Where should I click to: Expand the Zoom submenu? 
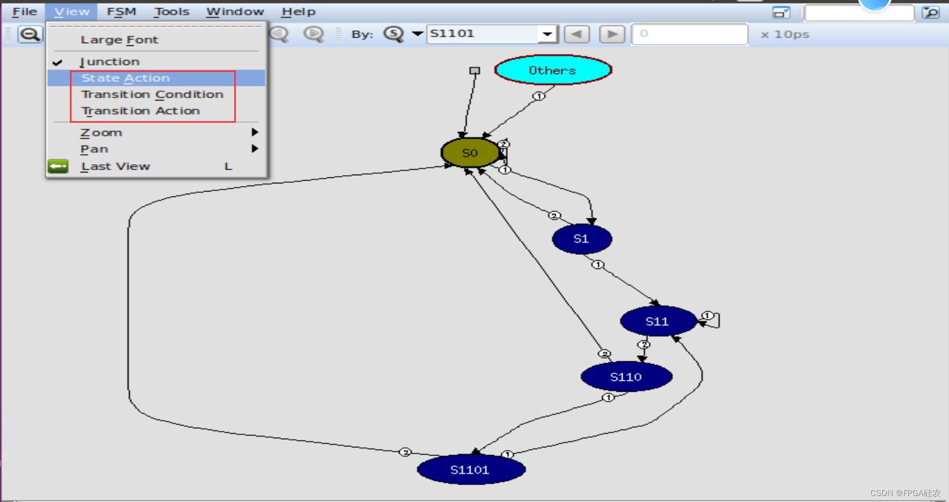(x=156, y=133)
